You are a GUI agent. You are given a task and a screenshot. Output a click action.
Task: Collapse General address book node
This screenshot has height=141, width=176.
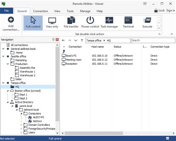[x=3, y=49]
